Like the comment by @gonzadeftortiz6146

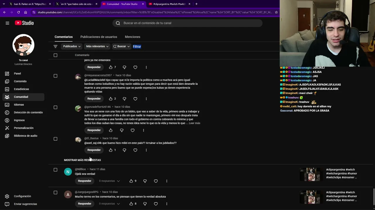click(111, 130)
